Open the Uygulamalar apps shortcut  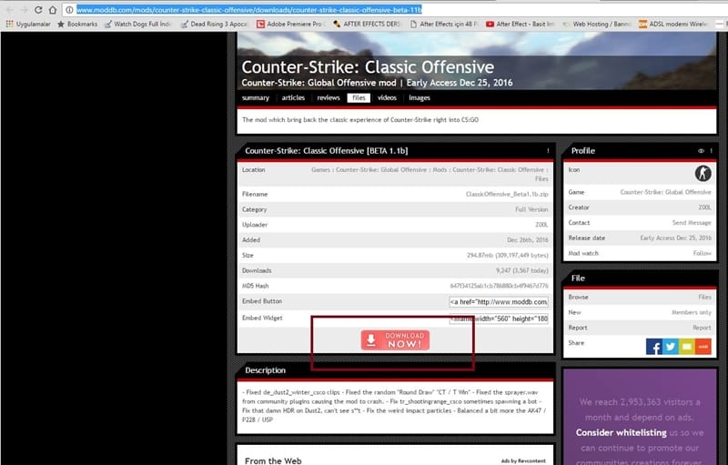click(25, 24)
